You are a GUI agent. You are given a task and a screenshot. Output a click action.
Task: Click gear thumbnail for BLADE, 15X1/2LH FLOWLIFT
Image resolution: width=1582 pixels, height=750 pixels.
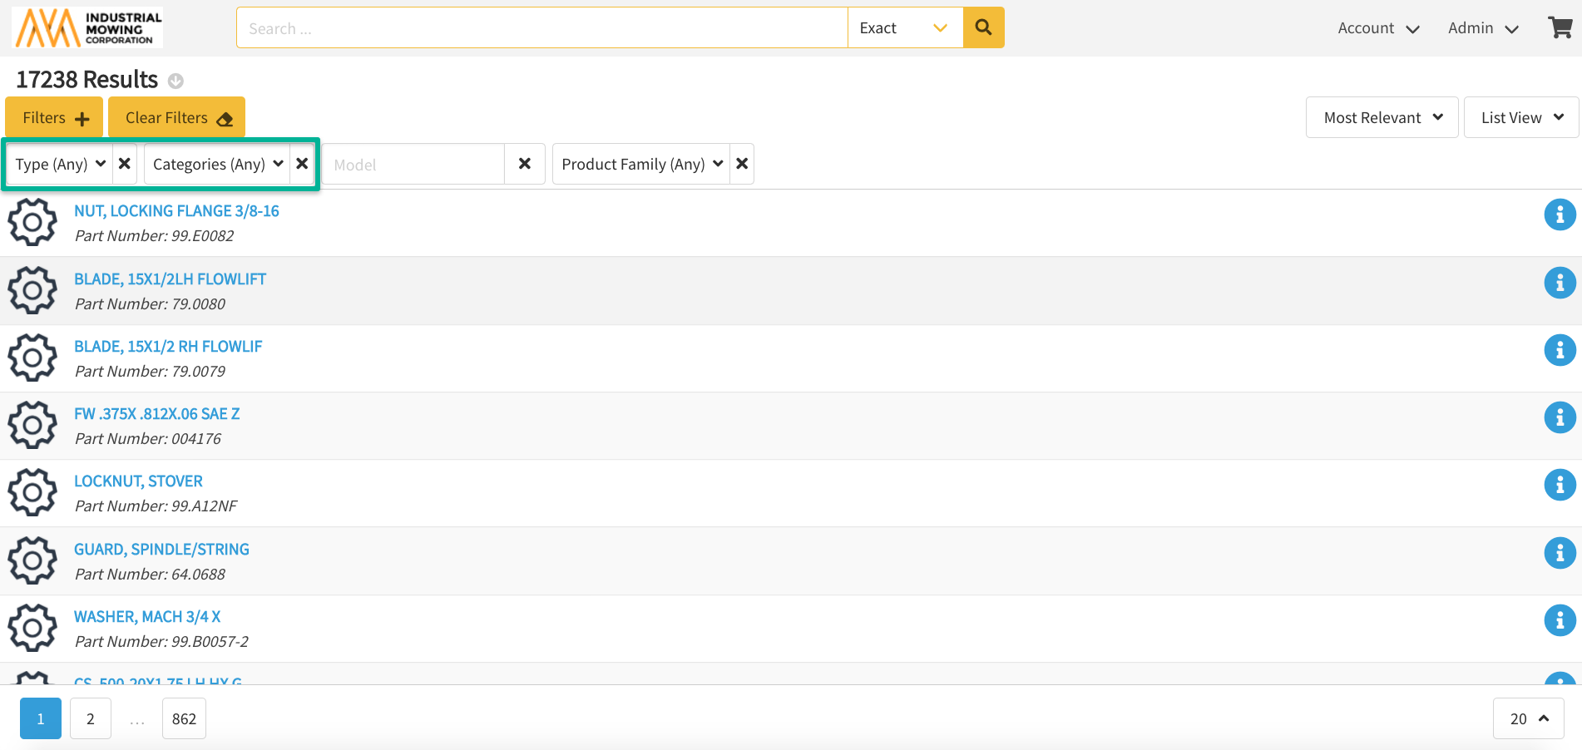click(32, 290)
